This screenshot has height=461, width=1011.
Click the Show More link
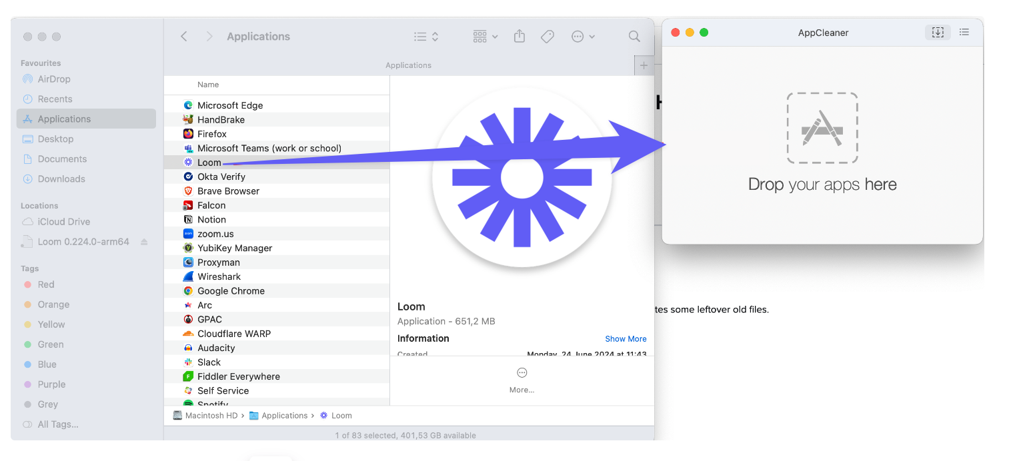click(626, 338)
